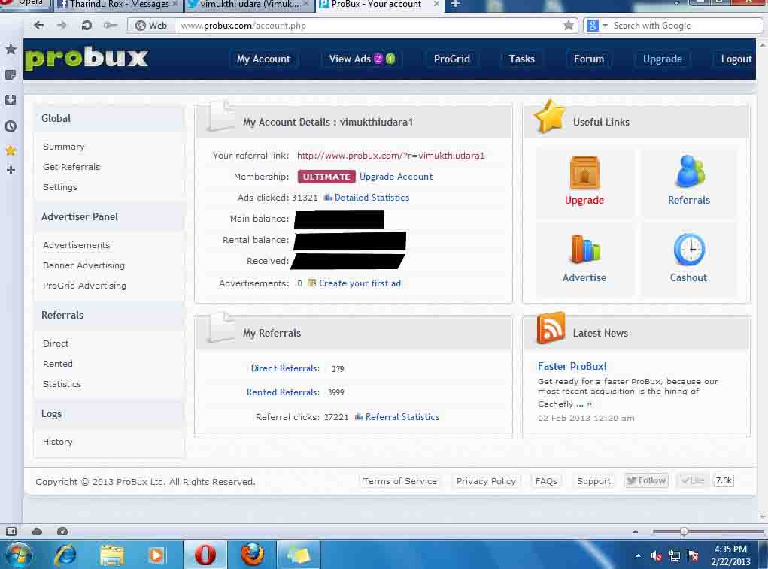Open View Ads in navigation bar
This screenshot has width=768, height=569.
click(x=362, y=59)
